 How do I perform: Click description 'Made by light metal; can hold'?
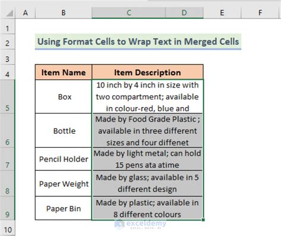click(x=148, y=159)
